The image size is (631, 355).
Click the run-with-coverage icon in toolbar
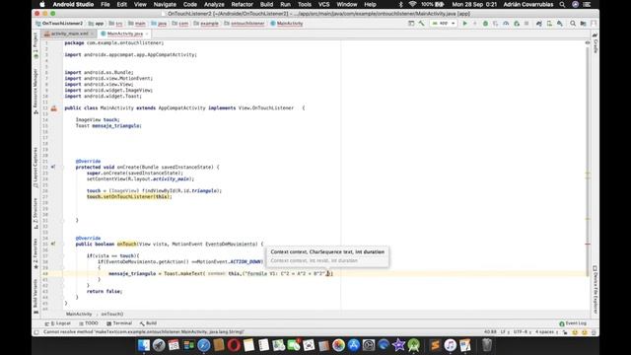pyautogui.click(x=495, y=24)
